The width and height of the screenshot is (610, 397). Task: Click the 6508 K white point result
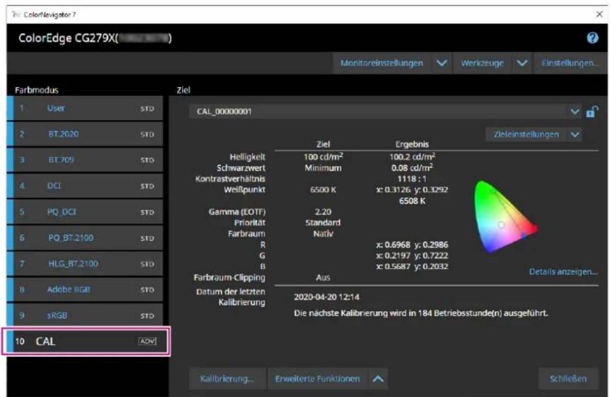pos(412,201)
